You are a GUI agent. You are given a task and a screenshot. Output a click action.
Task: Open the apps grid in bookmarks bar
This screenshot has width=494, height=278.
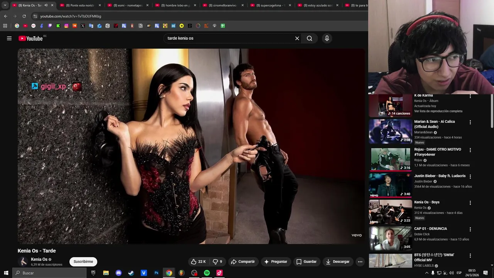coord(5,26)
